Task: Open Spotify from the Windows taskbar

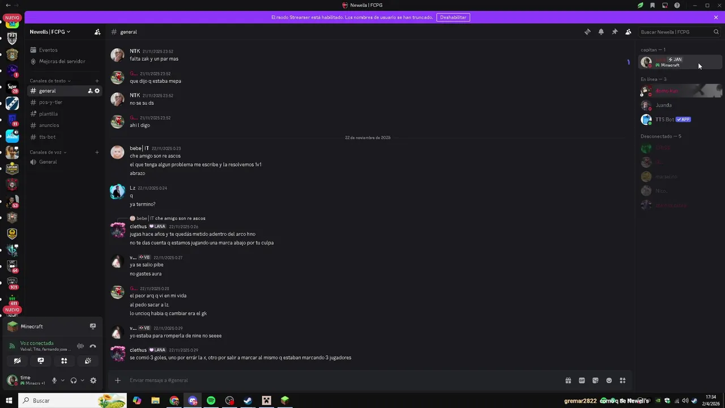Action: [x=211, y=401]
